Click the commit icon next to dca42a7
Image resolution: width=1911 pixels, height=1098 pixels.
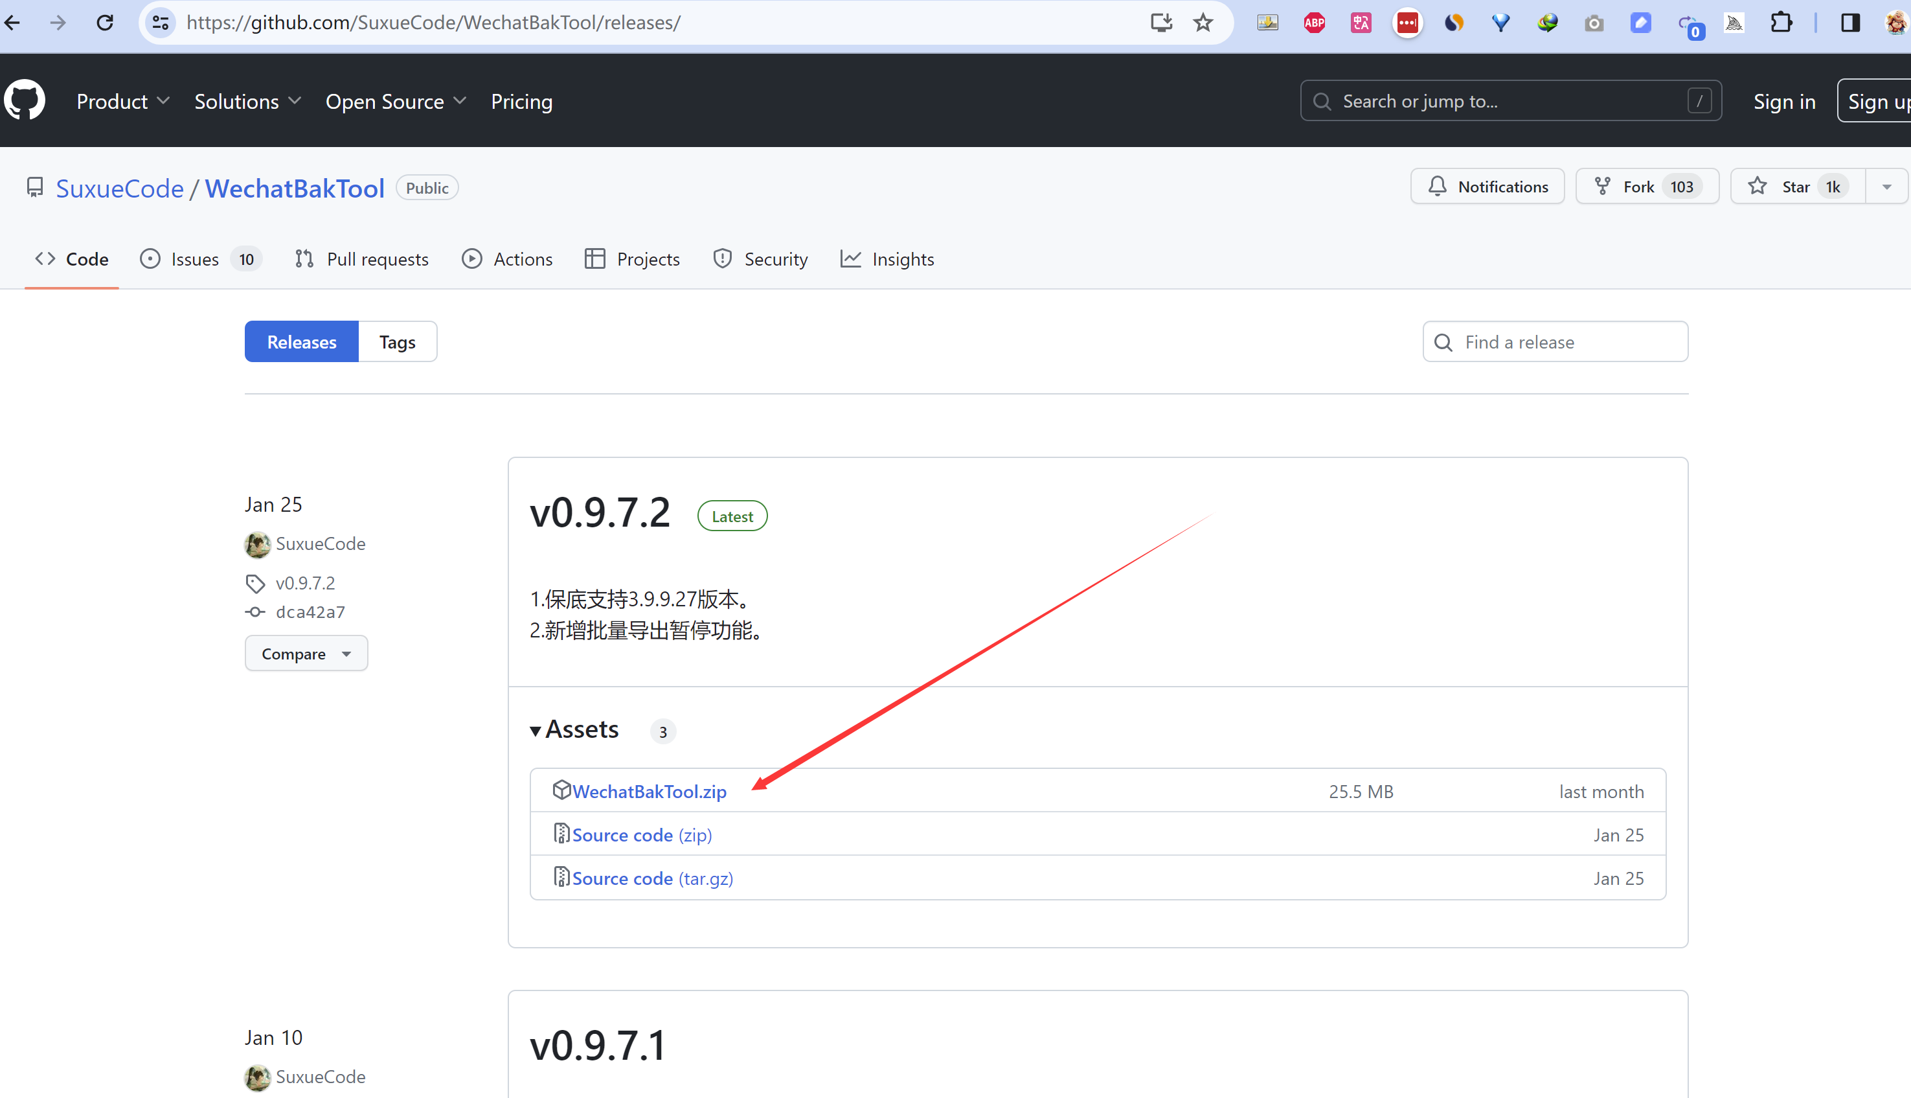pos(254,612)
